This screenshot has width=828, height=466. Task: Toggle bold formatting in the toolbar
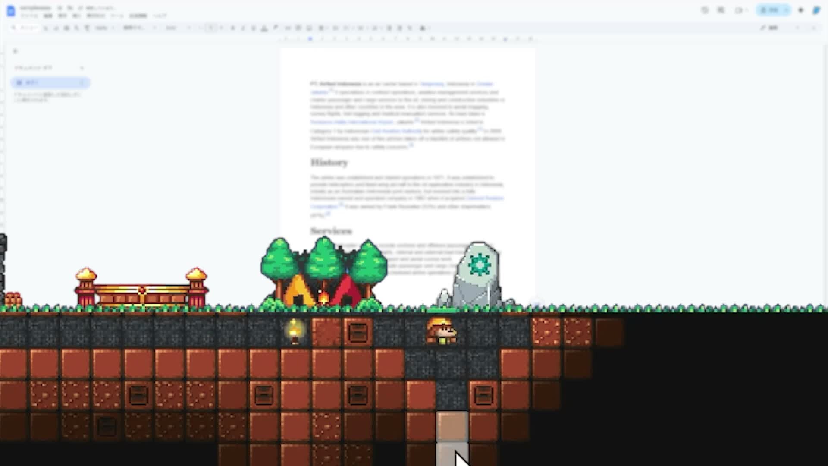tap(232, 28)
